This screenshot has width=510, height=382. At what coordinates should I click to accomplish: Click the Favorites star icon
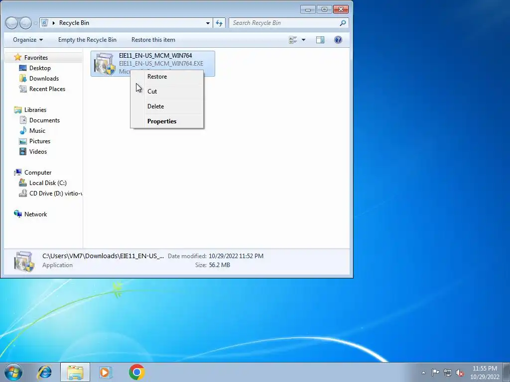pyautogui.click(x=18, y=57)
